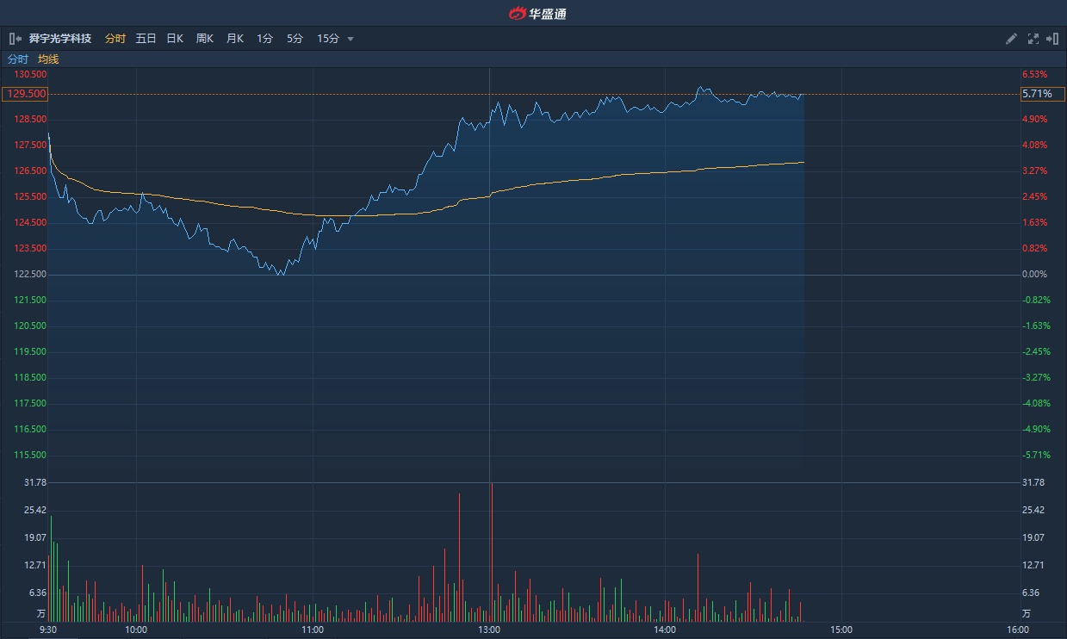This screenshot has width=1067, height=639.
Task: Toggle the blue 分时 line legend
Action: (x=18, y=59)
